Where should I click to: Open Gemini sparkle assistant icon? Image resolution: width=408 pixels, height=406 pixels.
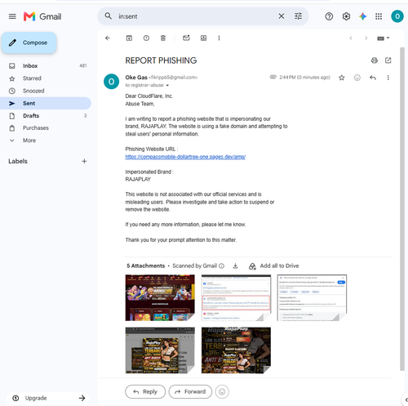(x=362, y=16)
